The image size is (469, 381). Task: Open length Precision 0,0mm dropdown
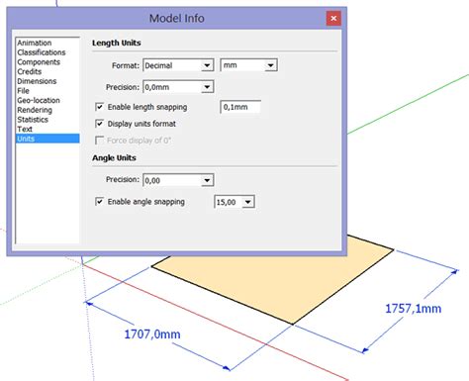(178, 87)
